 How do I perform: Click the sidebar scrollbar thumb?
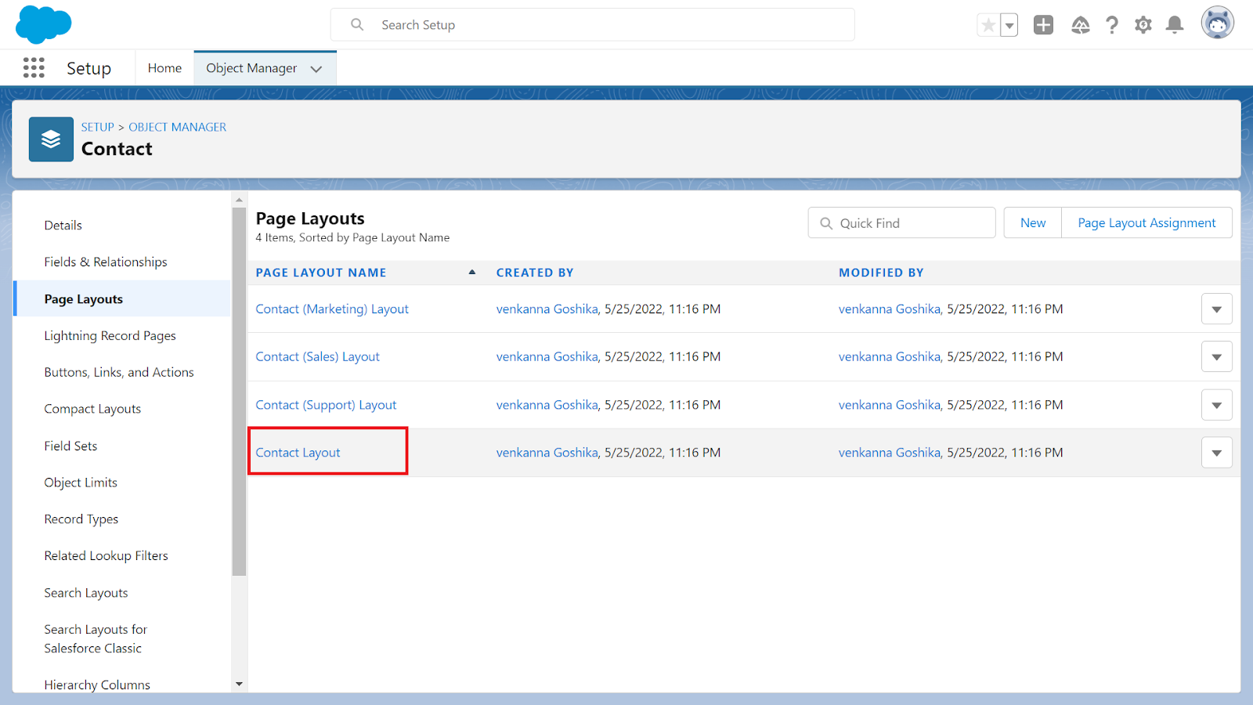click(239, 392)
